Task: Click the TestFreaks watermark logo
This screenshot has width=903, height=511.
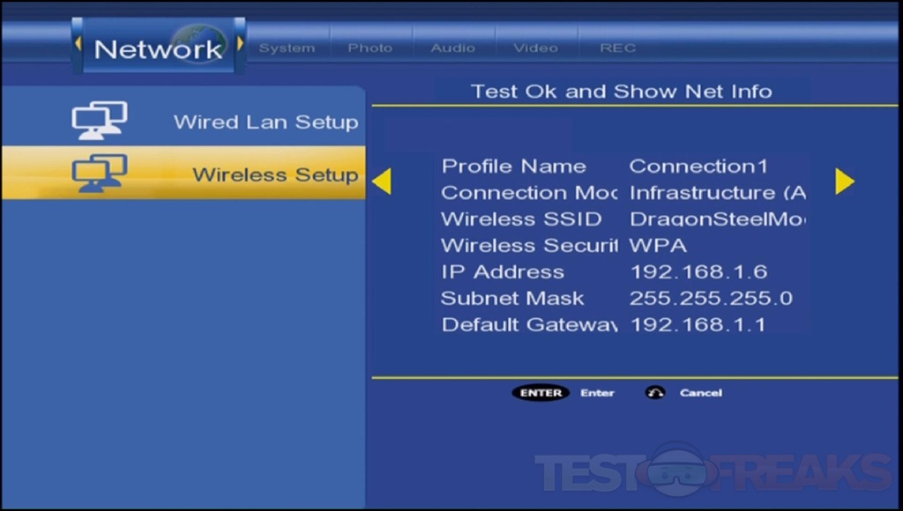Action: pyautogui.click(x=713, y=471)
